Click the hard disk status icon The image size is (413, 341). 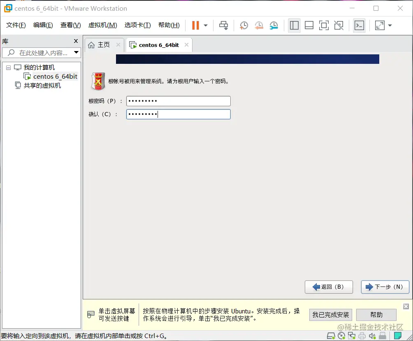(331, 336)
